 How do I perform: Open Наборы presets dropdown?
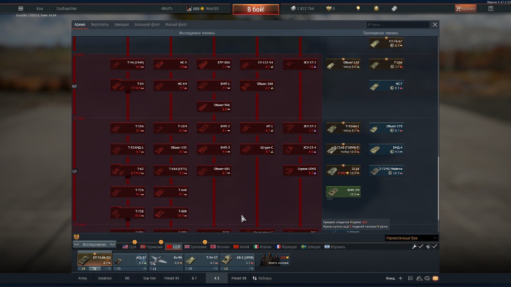click(x=262, y=278)
